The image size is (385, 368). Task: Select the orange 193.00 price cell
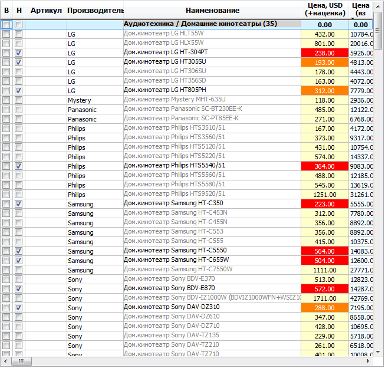tap(325, 62)
